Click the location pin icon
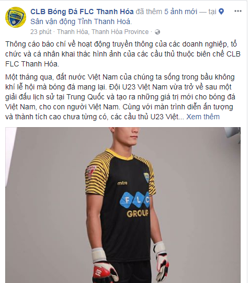The width and height of the screenshot is (249, 283). pos(221,12)
